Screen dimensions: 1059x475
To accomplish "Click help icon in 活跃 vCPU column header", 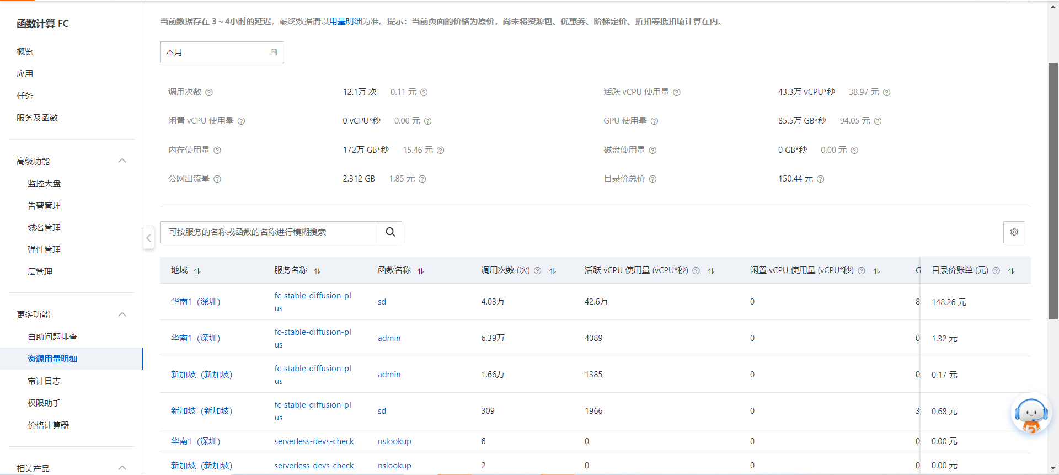I will coord(696,271).
